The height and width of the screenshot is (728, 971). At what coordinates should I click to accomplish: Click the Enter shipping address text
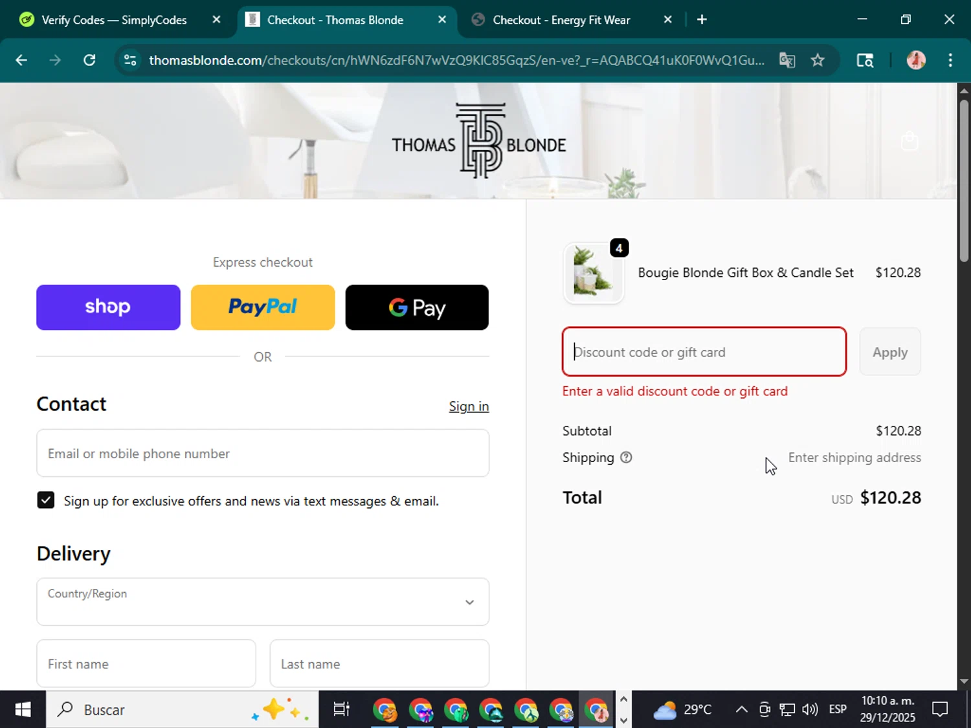[x=854, y=458]
